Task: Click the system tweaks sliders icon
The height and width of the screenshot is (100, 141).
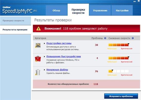Action: point(38,45)
